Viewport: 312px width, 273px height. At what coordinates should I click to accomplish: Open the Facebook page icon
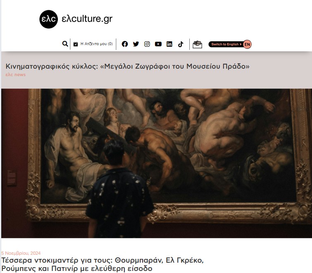[125, 44]
